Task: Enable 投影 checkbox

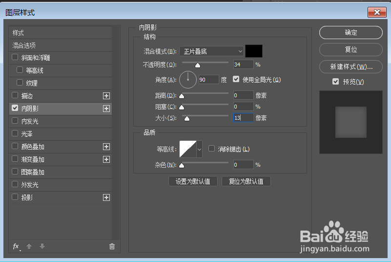Action: [15, 197]
